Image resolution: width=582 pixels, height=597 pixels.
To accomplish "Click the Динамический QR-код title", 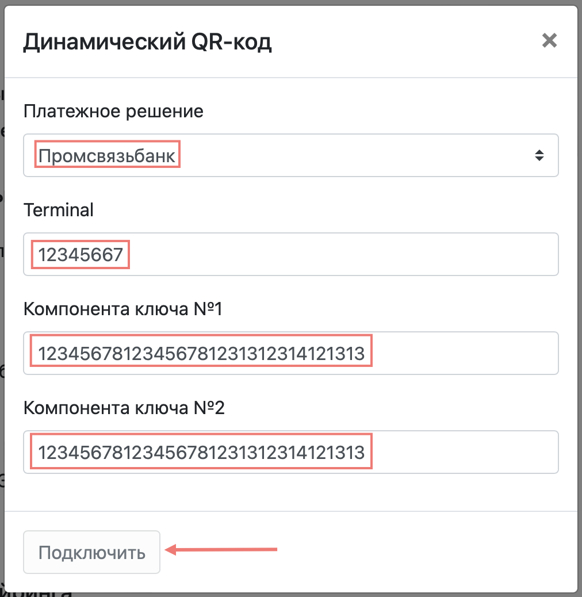I will click(147, 41).
